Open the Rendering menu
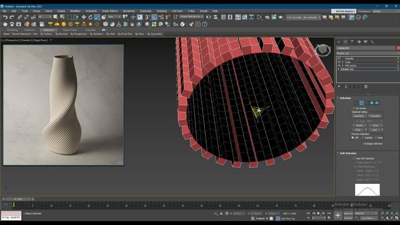 pos(129,11)
